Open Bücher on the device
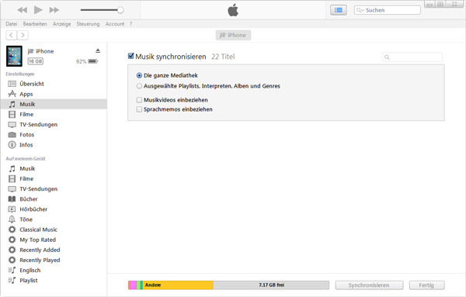The width and height of the screenshot is (466, 297). [54, 199]
